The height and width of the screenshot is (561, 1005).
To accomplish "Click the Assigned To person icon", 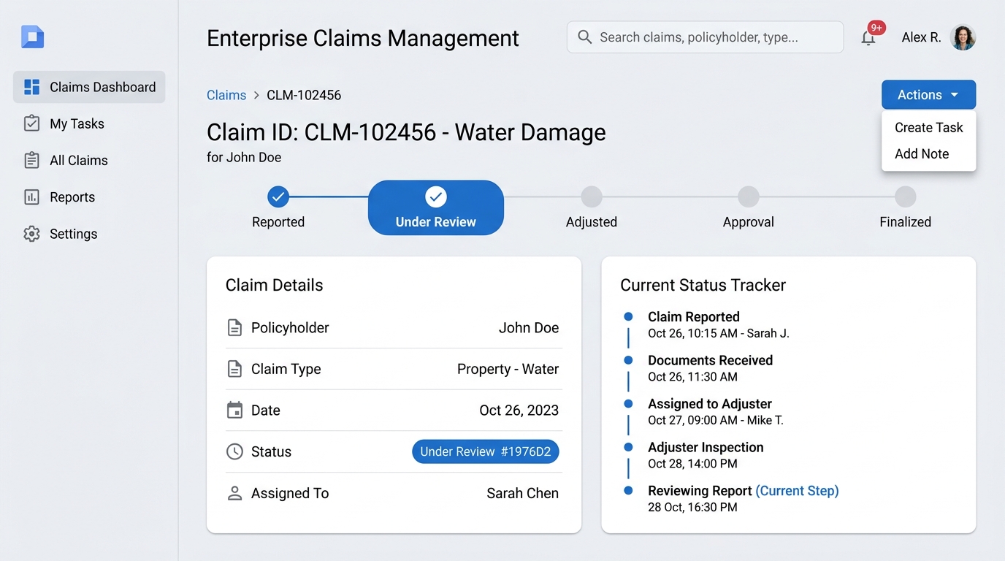I will click(234, 493).
